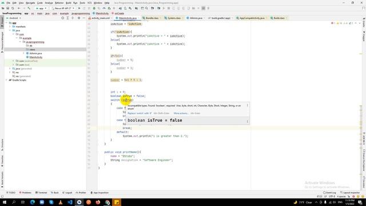366x206 pixels.
Task: Switch to the activity_main.xml editor tab
Action: click(x=101, y=18)
